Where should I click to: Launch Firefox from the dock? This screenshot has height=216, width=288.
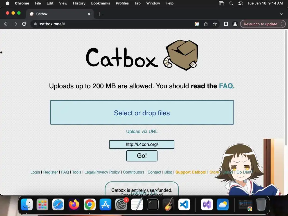(x=74, y=204)
